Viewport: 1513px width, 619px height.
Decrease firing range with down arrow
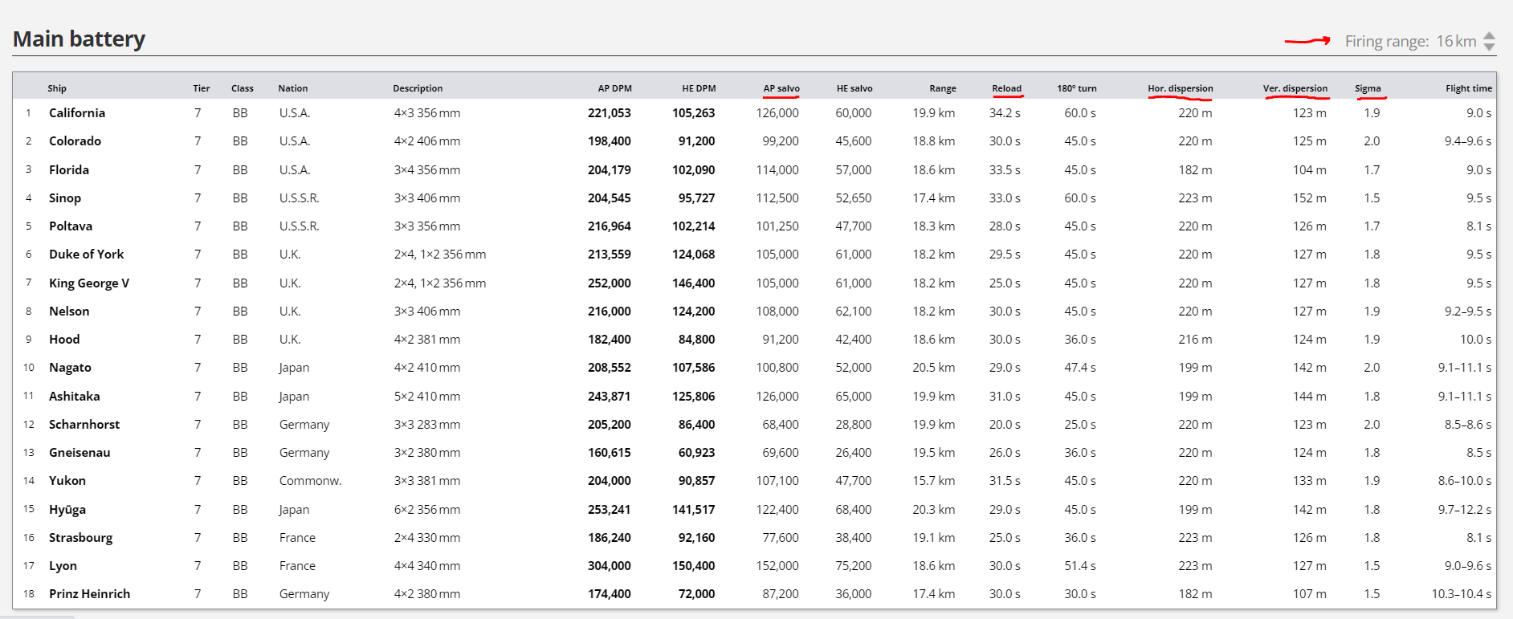(x=1489, y=47)
